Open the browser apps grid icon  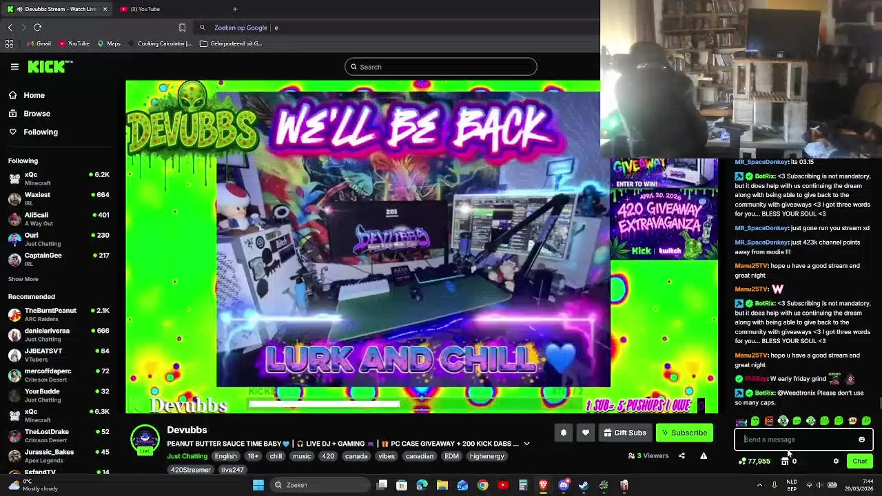coord(9,43)
